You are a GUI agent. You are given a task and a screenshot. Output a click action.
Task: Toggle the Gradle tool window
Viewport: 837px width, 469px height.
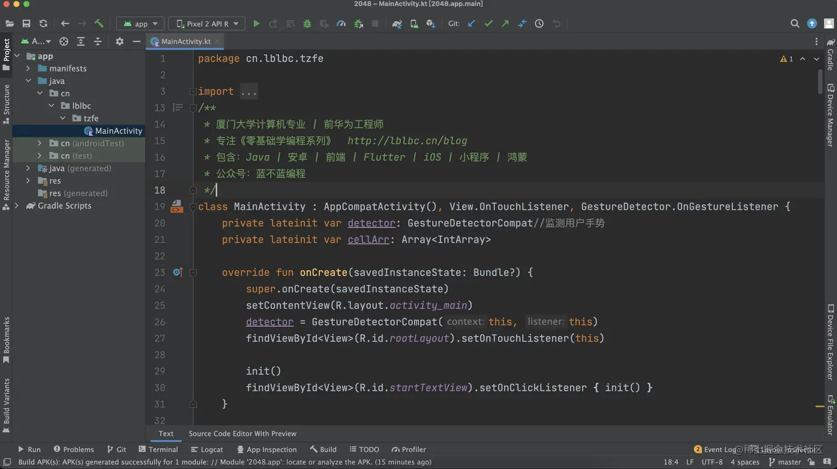[830, 54]
